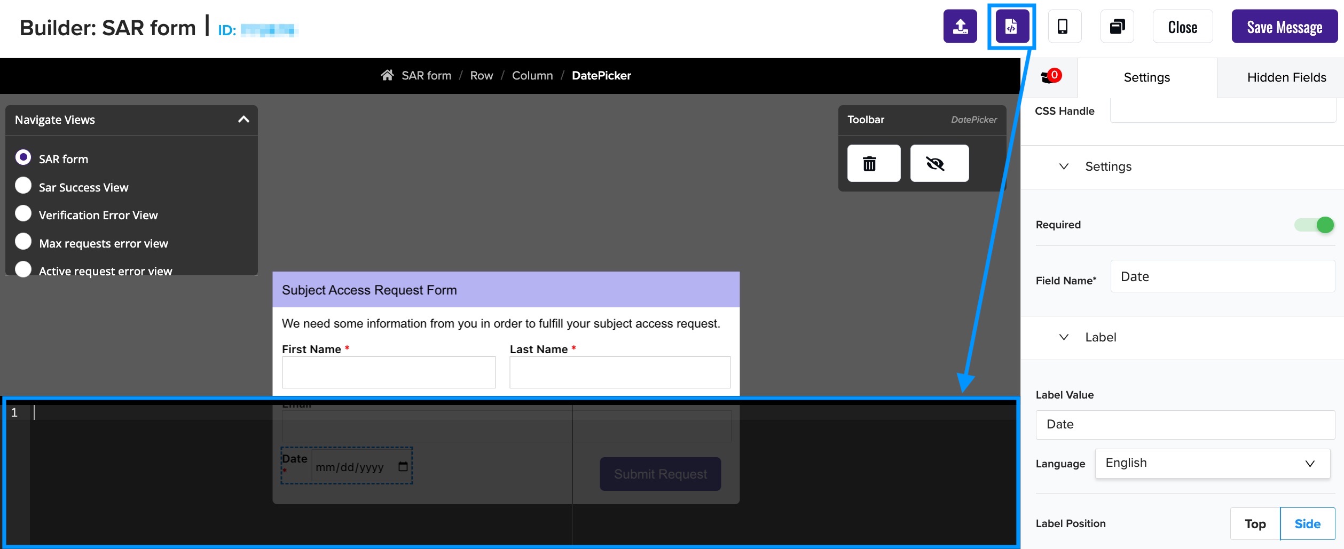
Task: Click the Save Message button
Action: click(x=1284, y=27)
